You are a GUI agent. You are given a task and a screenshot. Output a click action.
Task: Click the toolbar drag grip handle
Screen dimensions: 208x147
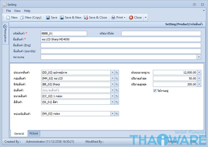(x=3, y=17)
